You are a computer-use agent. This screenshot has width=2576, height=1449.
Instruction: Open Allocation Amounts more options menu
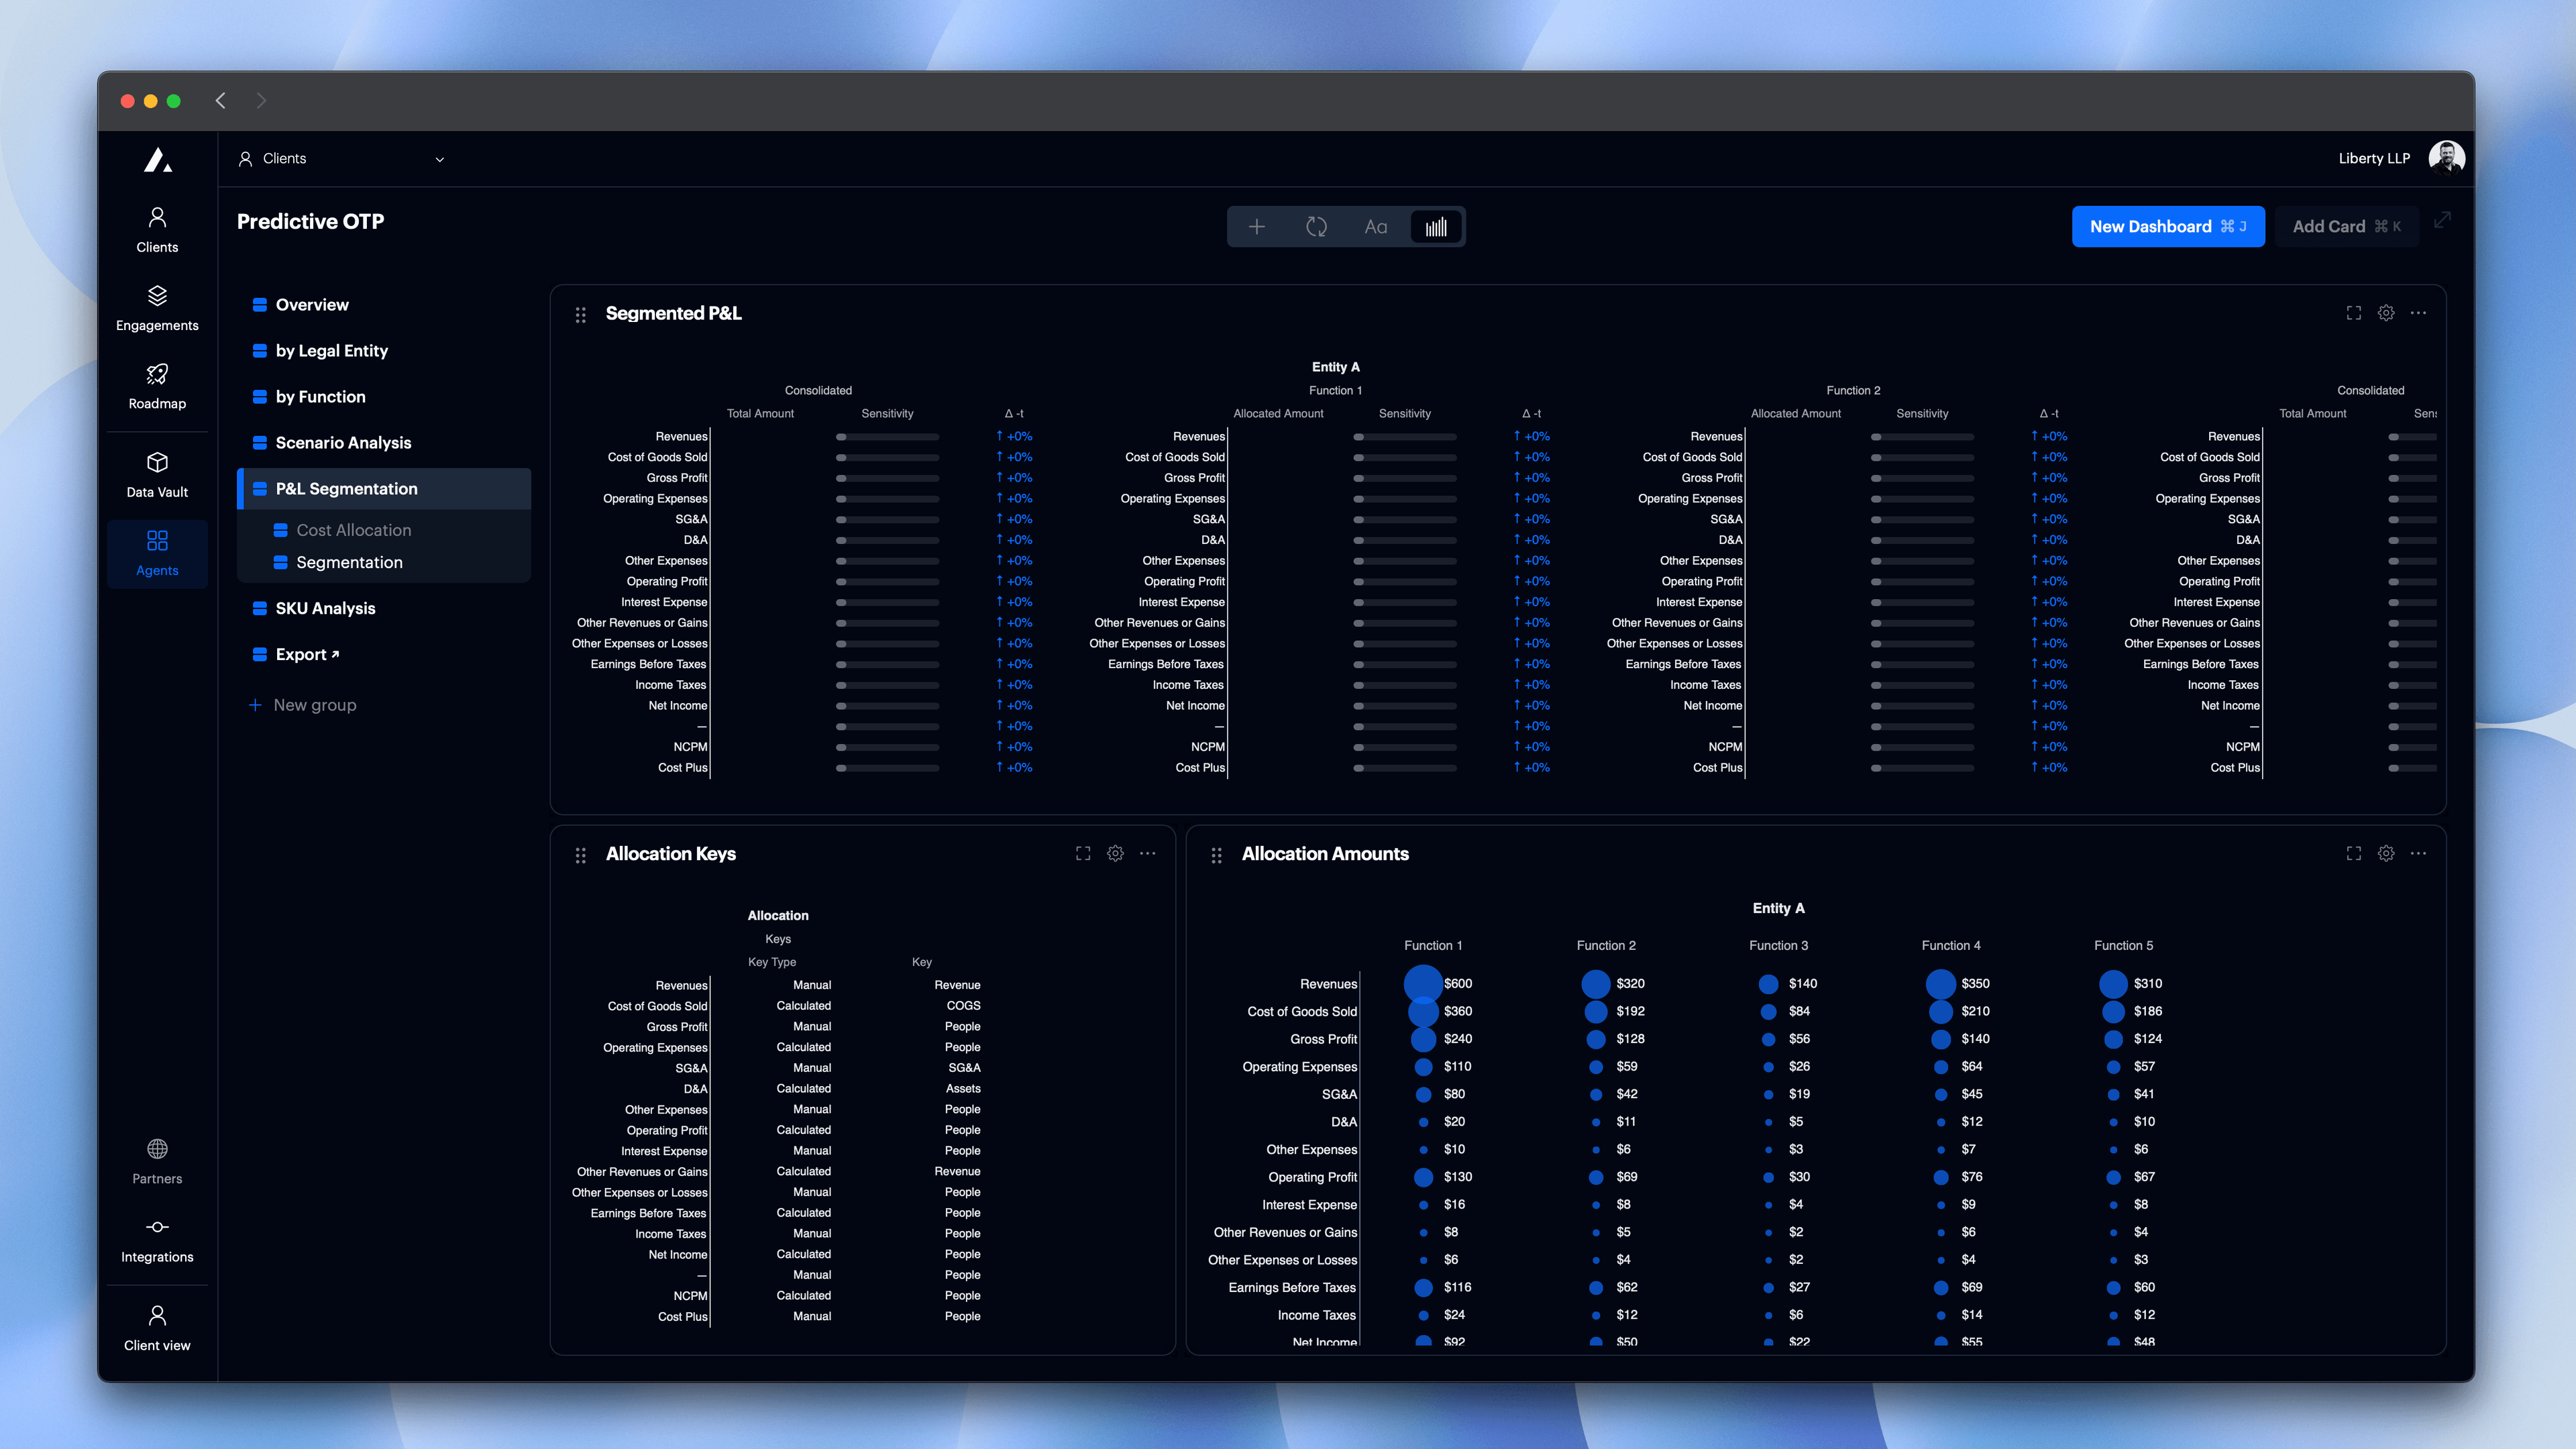coord(2418,853)
